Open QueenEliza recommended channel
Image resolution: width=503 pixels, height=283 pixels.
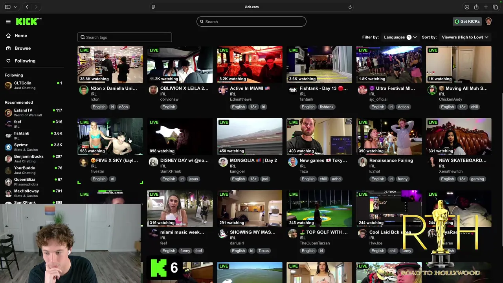click(33, 182)
